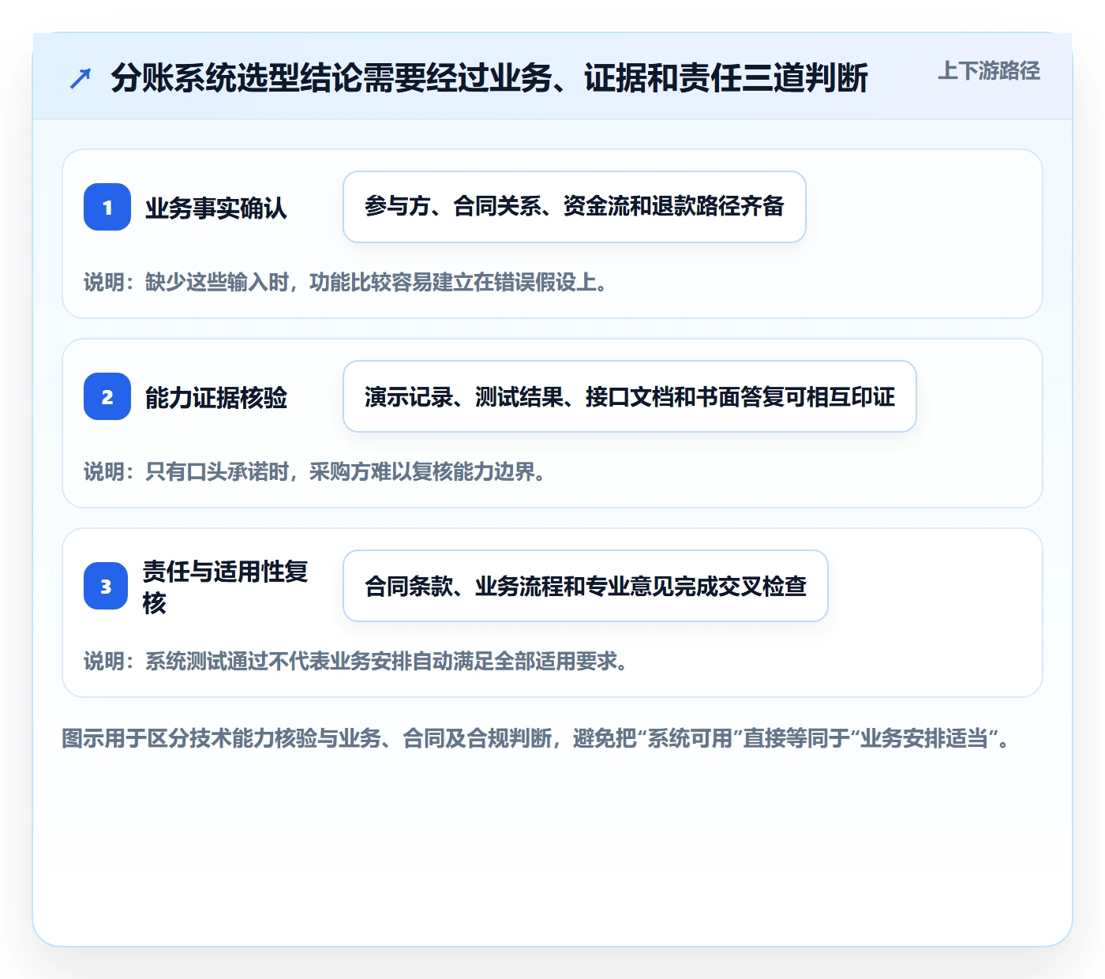Click the step 2 number badge
Viewport: 1105px width, 979px height.
point(107,396)
